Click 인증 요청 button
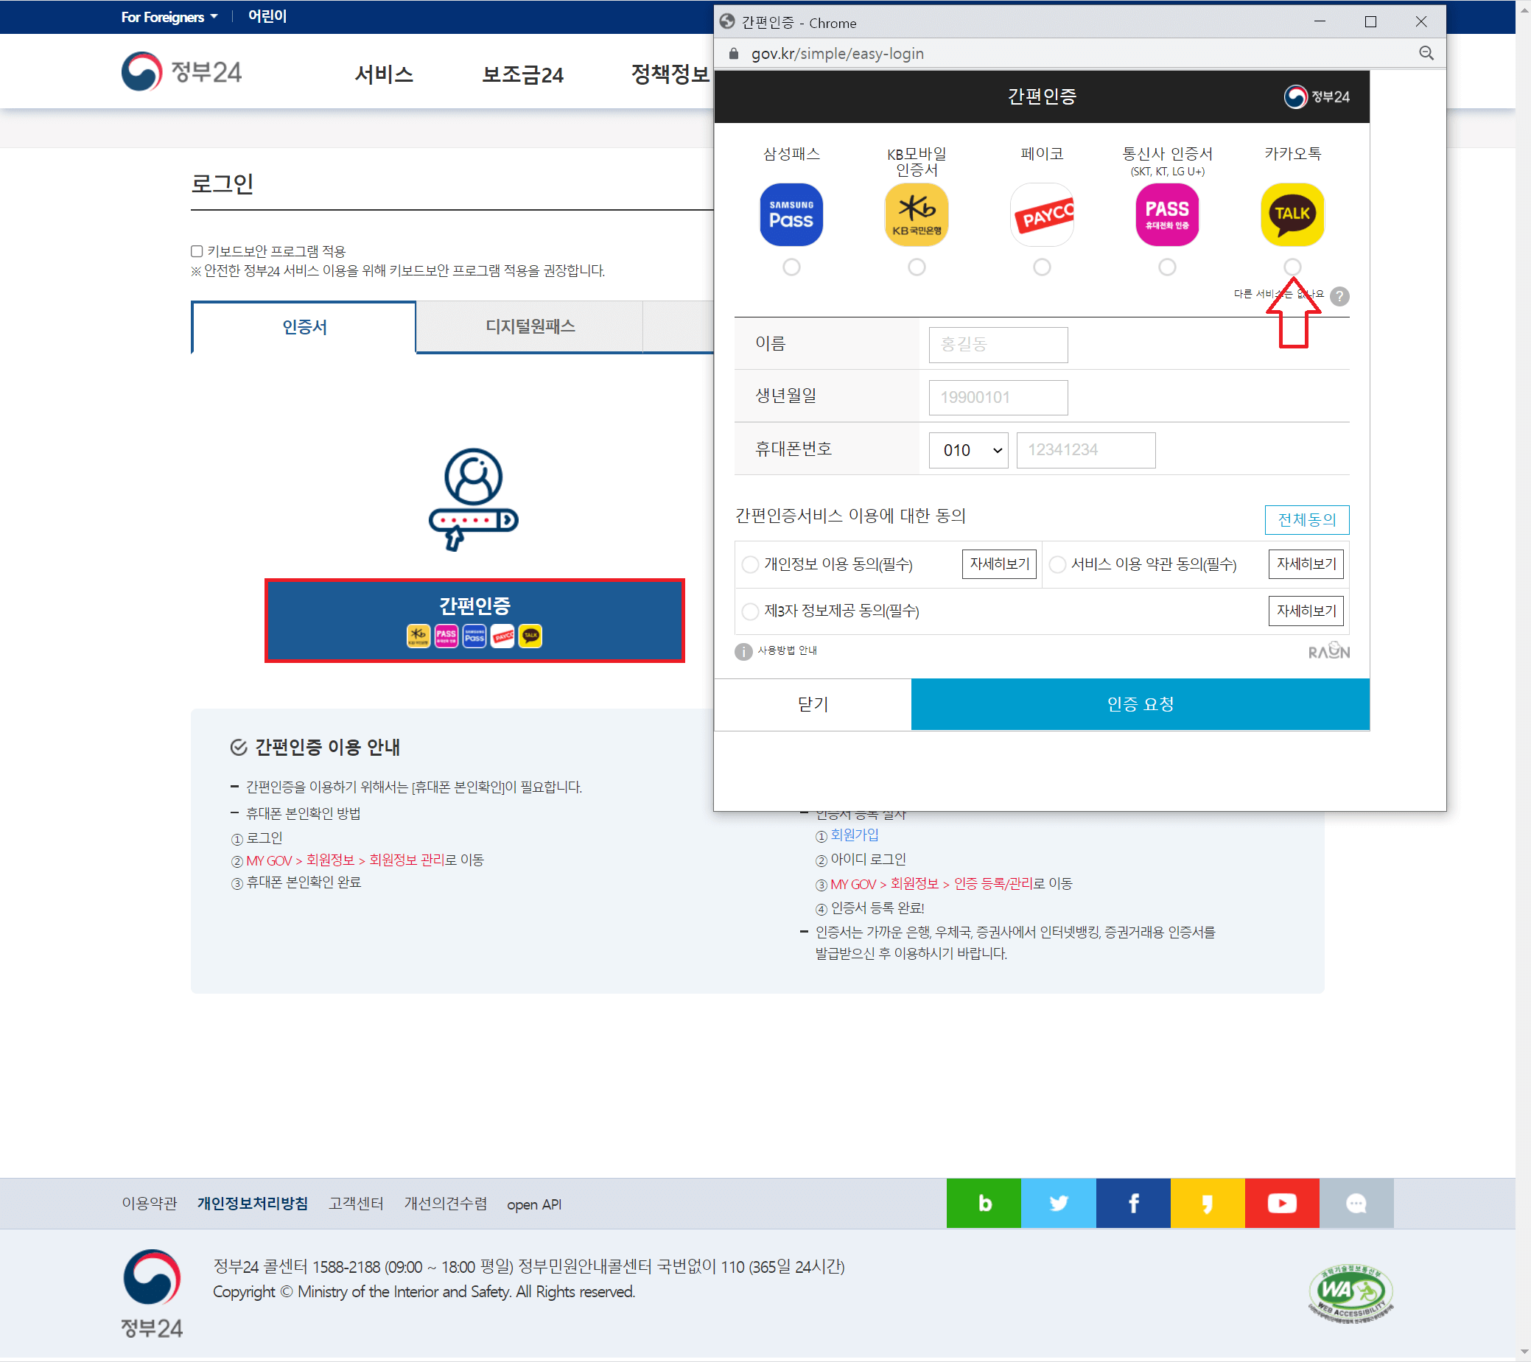The image size is (1531, 1362). pyautogui.click(x=1138, y=702)
